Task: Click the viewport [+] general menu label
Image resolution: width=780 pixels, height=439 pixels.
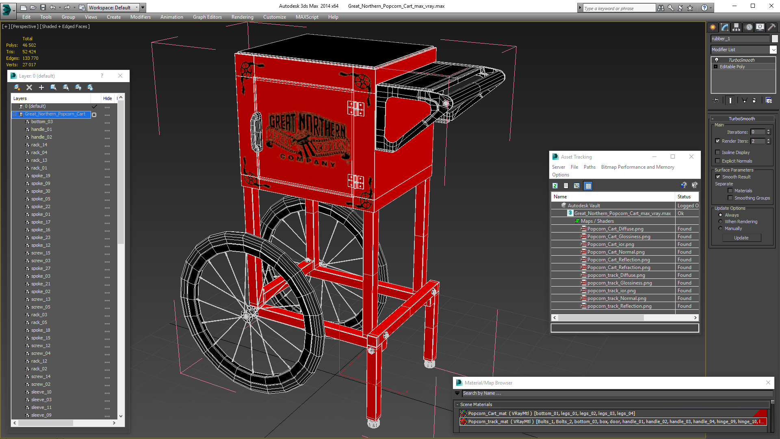Action: (x=6, y=26)
